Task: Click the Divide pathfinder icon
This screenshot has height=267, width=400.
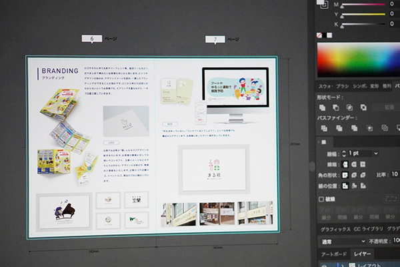Action: (324, 128)
